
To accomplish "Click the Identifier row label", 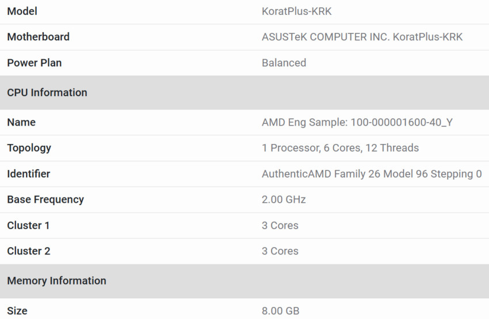I will pos(28,174).
